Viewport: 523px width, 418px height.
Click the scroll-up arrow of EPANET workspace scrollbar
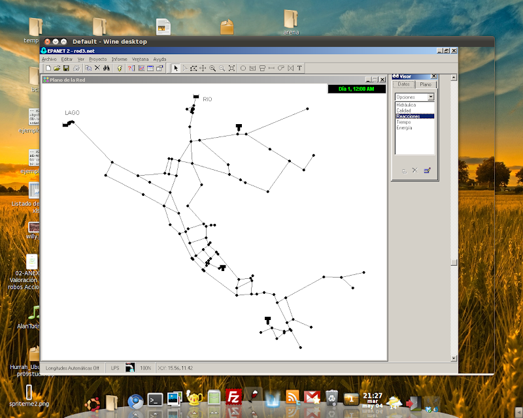pos(454,77)
